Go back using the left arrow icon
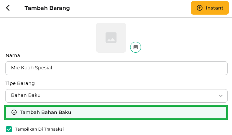 (8, 8)
